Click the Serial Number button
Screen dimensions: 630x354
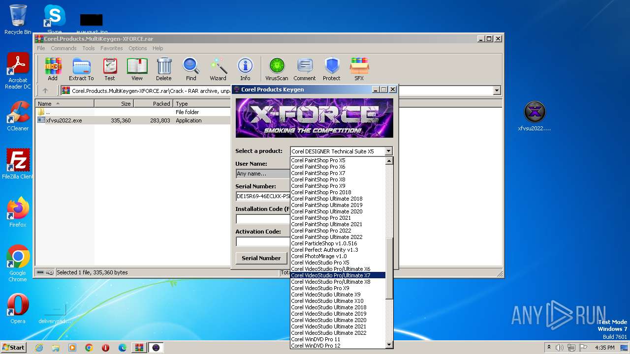click(261, 258)
